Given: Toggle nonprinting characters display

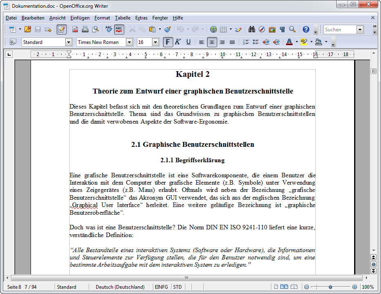Looking at the screenshot, I should (283, 29).
